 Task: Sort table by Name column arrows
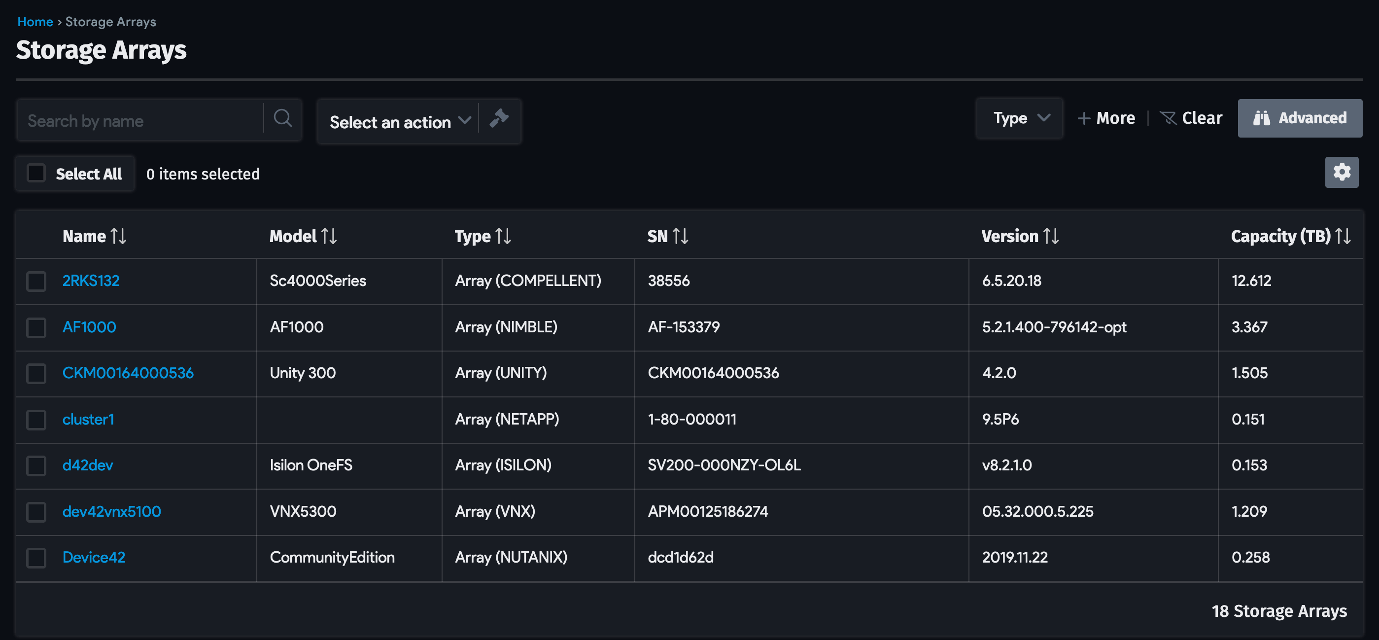pos(118,236)
